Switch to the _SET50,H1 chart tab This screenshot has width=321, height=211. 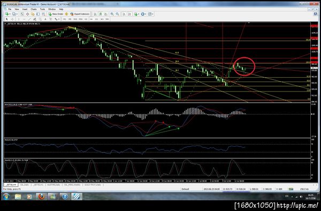38,185
